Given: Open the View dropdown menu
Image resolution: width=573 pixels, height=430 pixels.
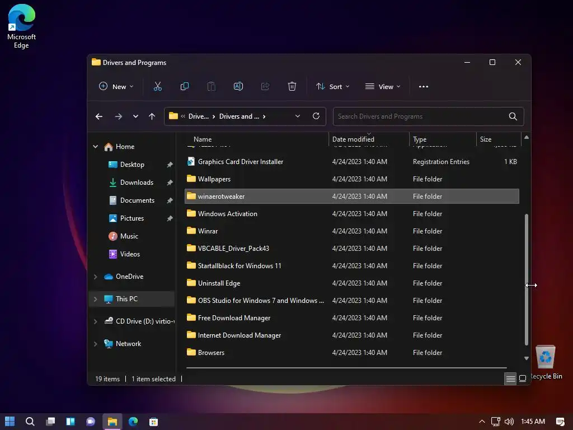Looking at the screenshot, I should coord(383,87).
